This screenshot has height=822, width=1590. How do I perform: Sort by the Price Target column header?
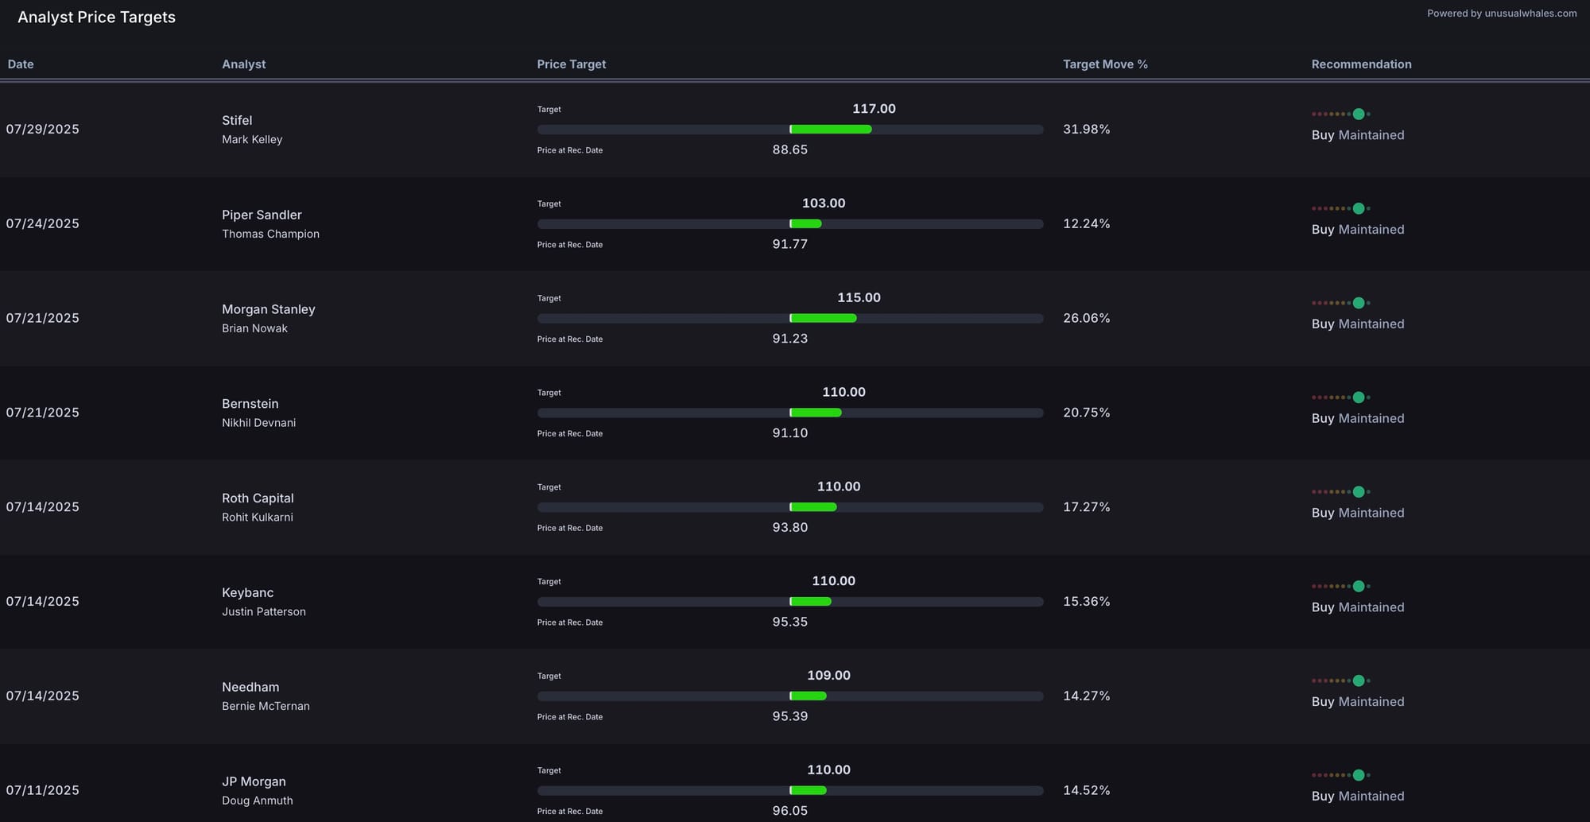click(x=572, y=64)
